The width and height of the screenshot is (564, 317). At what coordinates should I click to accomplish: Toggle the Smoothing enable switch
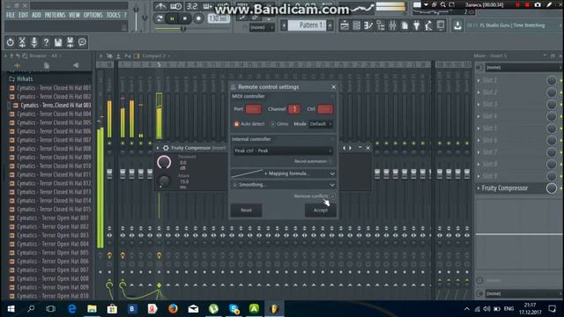[235, 185]
